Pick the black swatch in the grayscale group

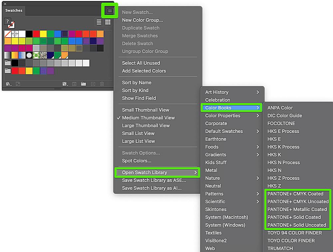tap(15, 63)
